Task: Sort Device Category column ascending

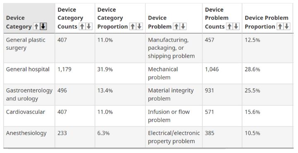Action: (36, 27)
